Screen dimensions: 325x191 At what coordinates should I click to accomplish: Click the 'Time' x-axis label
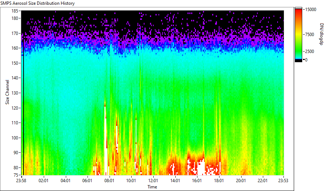[x=152, y=187]
